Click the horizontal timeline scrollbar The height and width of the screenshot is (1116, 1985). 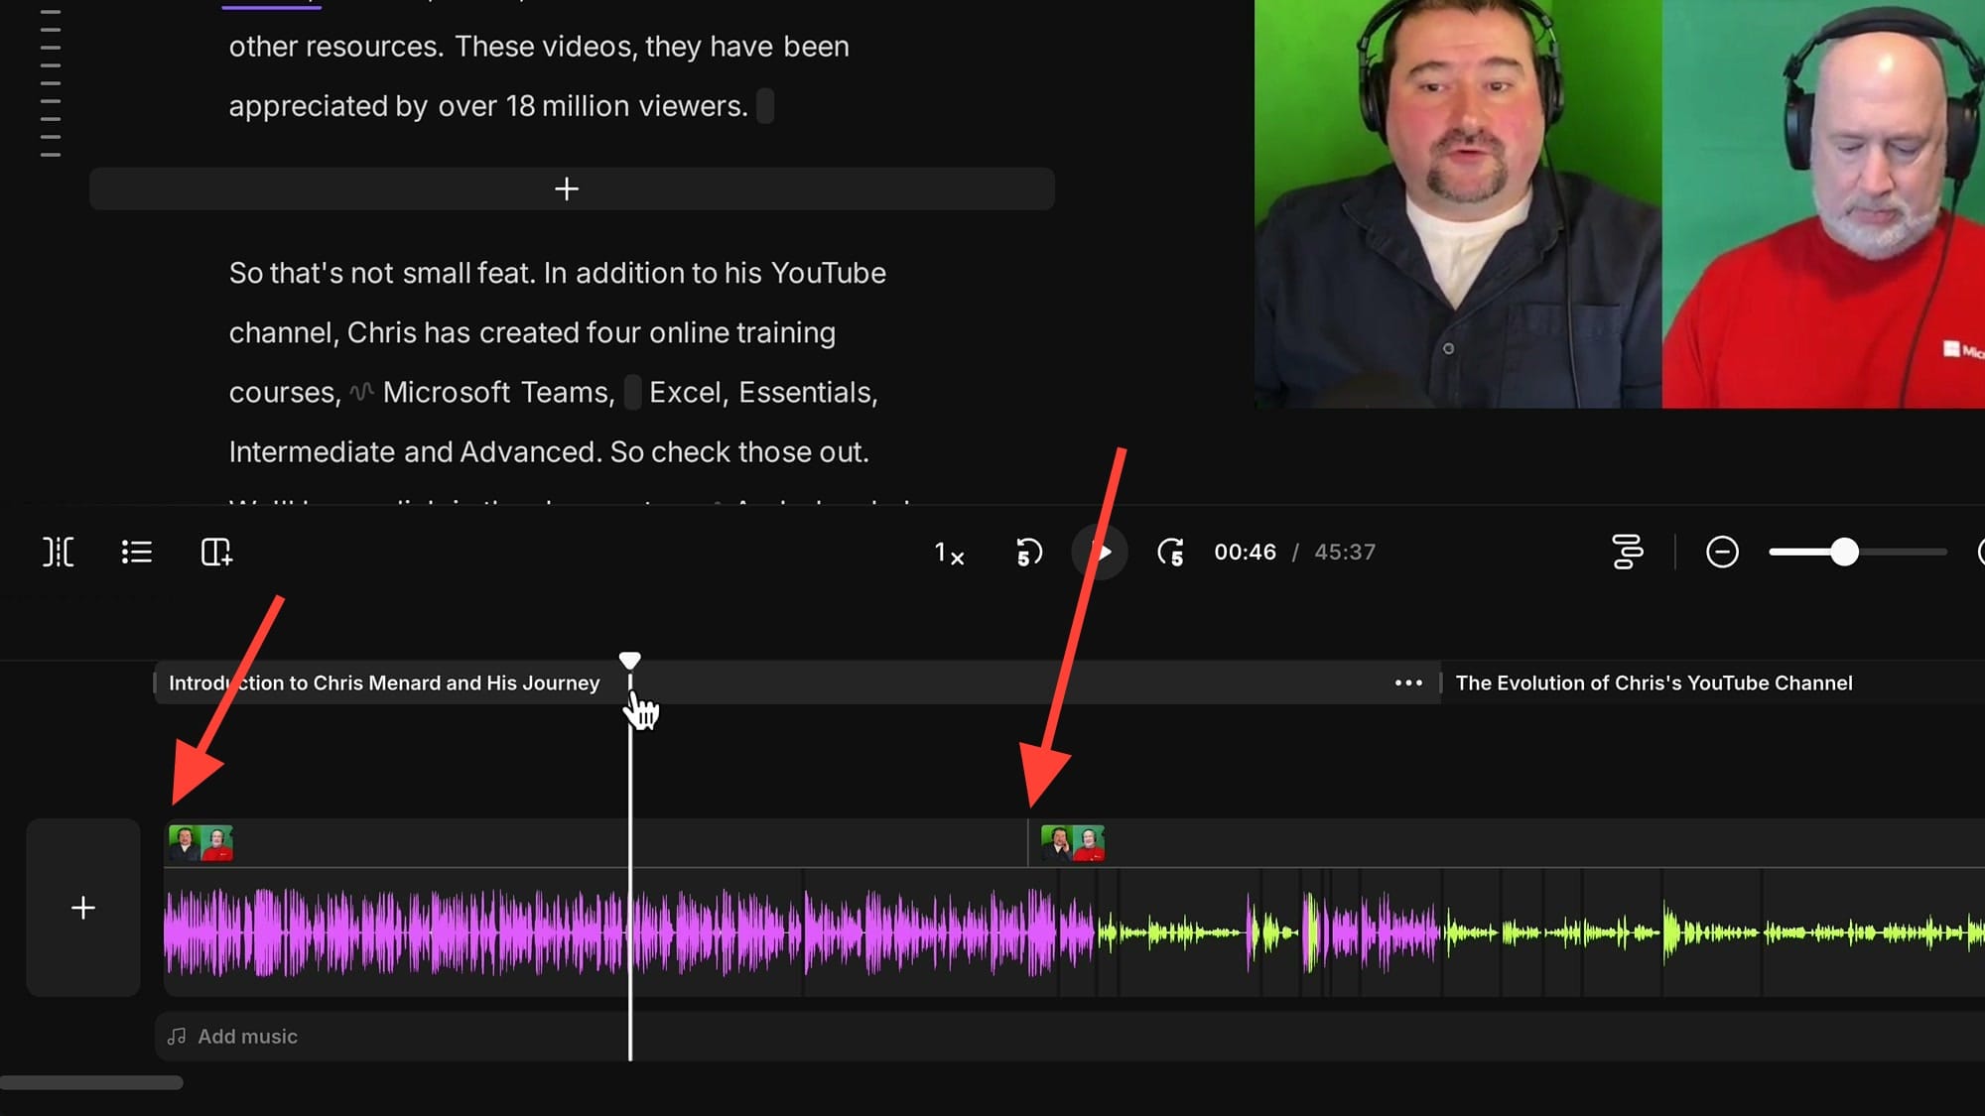click(x=91, y=1082)
